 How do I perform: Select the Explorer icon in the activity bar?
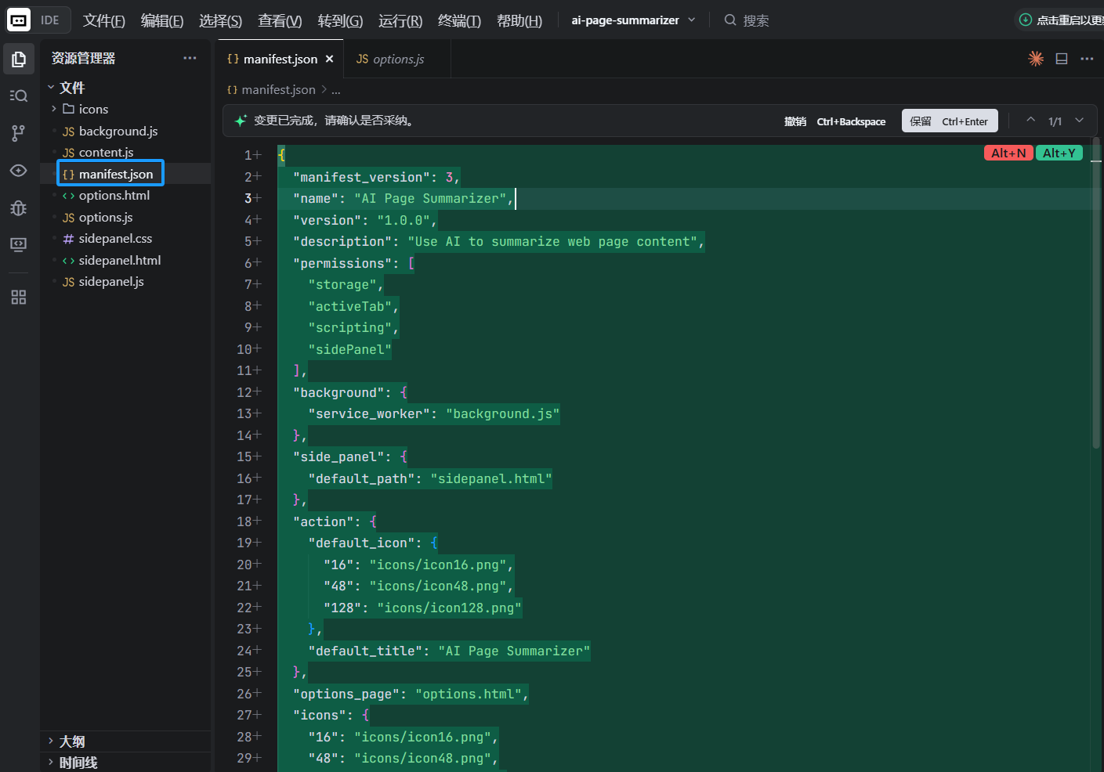tap(18, 58)
